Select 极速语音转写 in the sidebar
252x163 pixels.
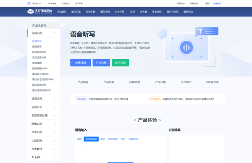tap(39, 52)
